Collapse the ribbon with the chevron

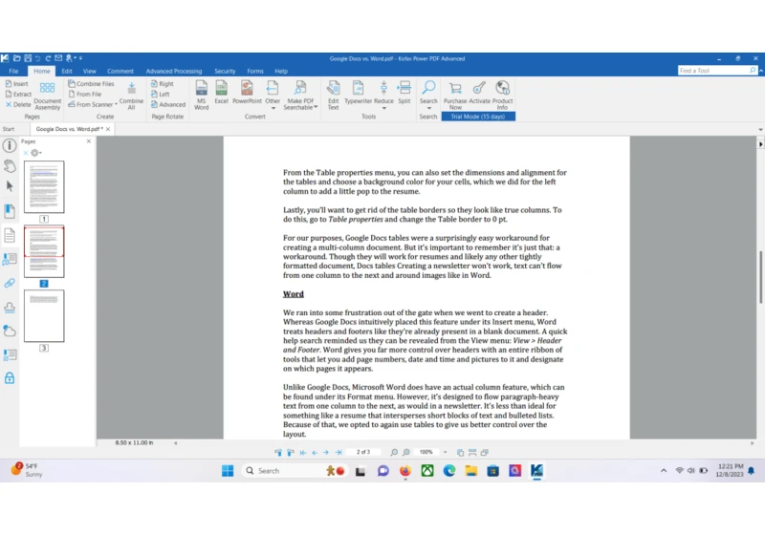click(x=760, y=71)
